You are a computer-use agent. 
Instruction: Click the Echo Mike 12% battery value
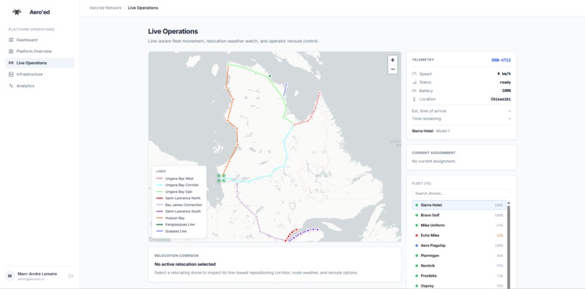point(499,235)
